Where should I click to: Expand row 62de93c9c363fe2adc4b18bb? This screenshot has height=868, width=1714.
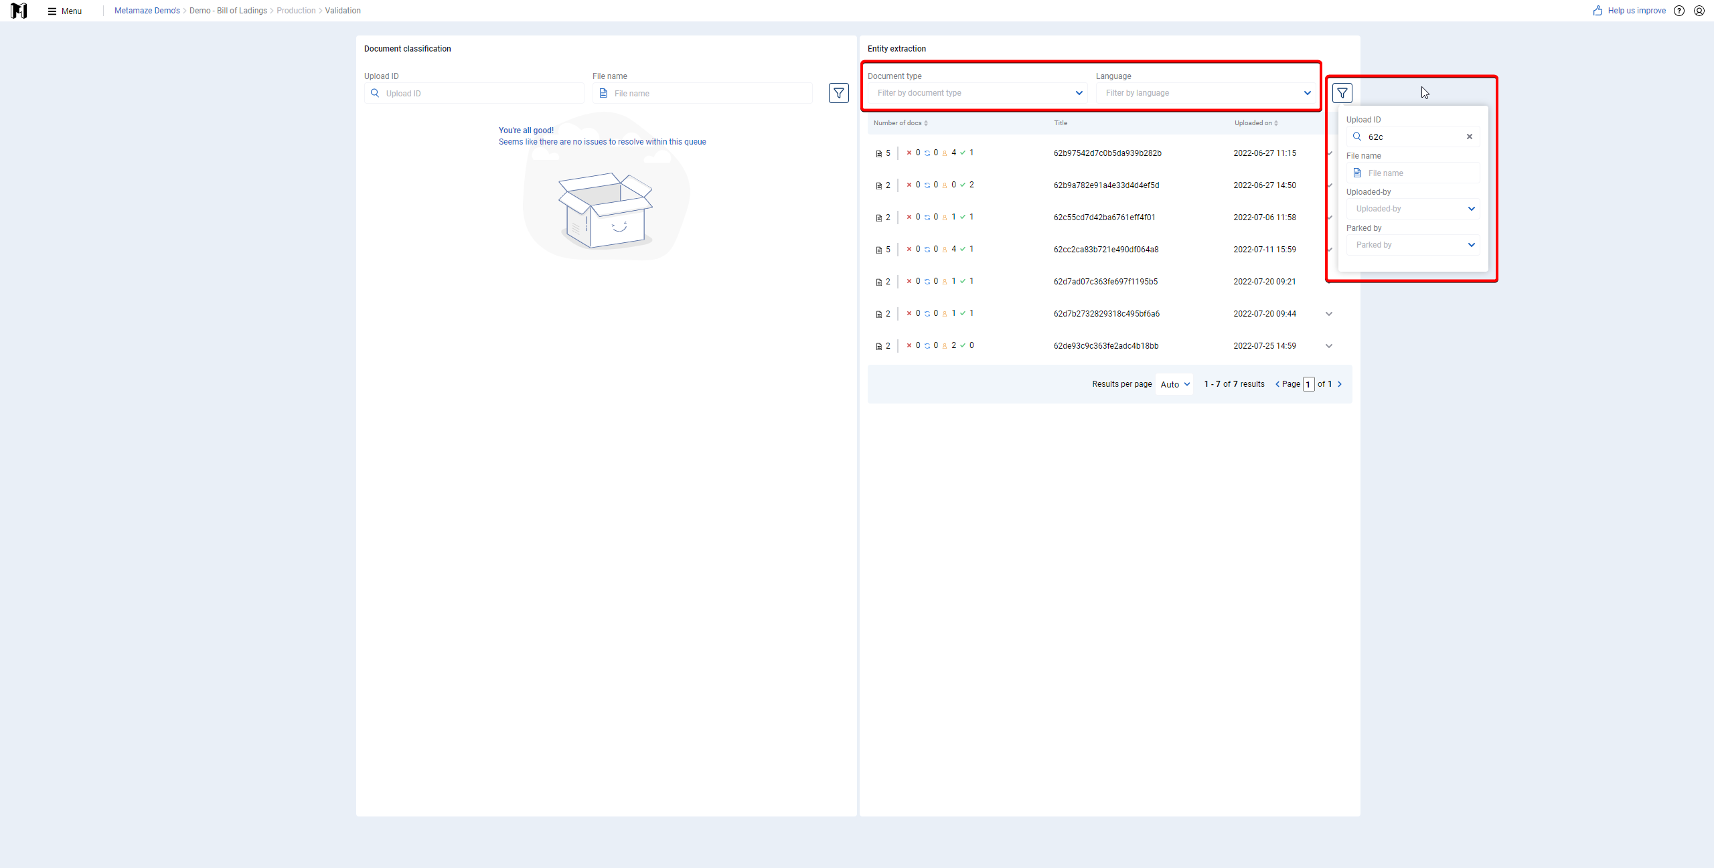(1329, 346)
